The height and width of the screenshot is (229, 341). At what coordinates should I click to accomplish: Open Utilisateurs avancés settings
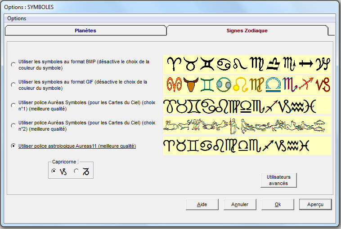click(x=278, y=180)
